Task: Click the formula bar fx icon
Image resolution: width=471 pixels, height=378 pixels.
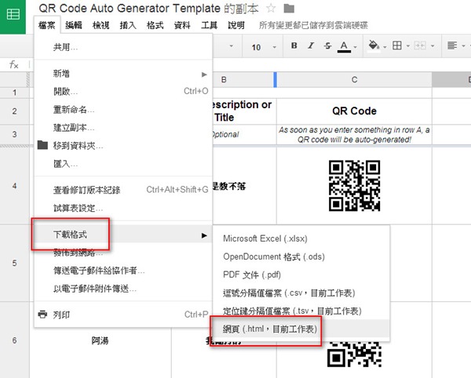Action: pos(14,64)
